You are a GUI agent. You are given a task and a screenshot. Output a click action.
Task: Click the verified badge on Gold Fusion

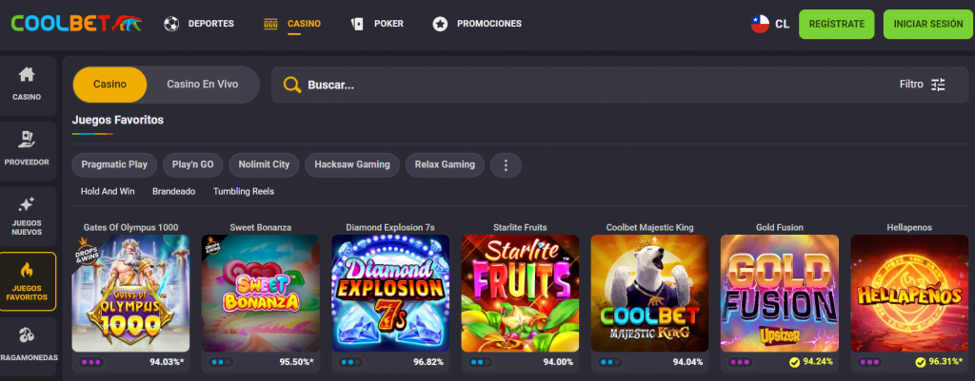(794, 362)
